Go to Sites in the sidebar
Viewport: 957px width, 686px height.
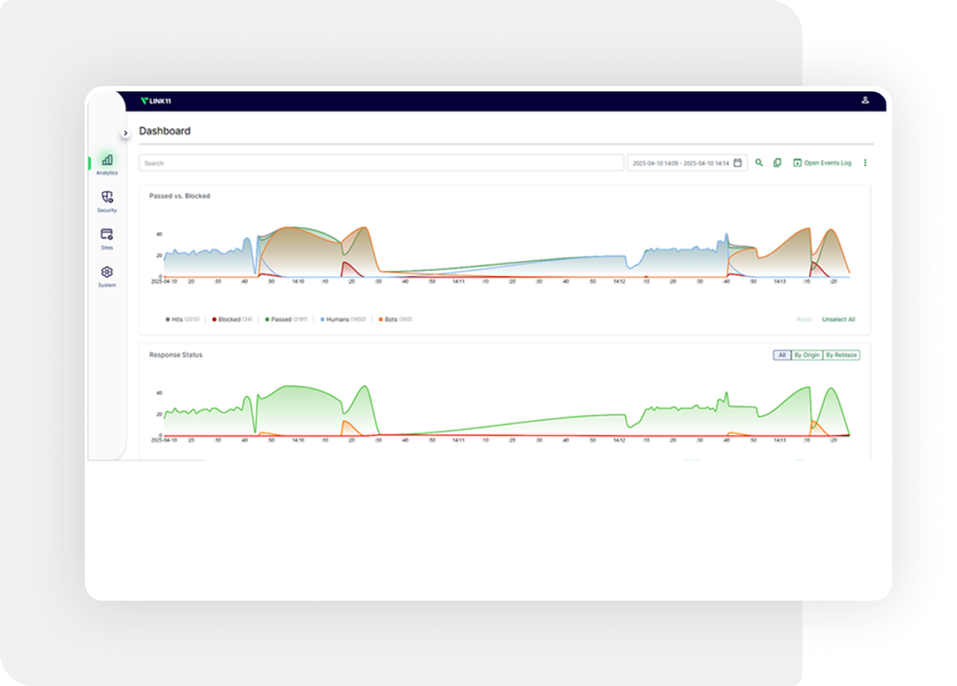point(107,238)
